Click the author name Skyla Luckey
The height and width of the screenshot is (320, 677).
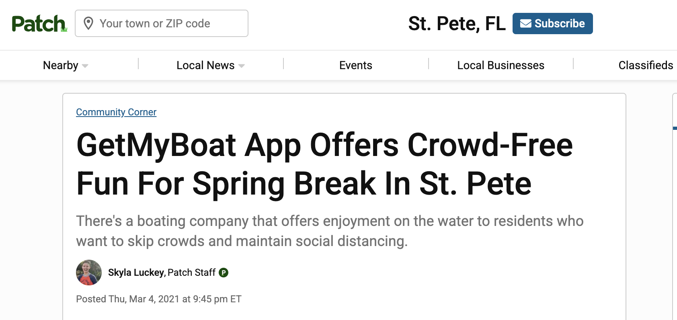(x=136, y=273)
